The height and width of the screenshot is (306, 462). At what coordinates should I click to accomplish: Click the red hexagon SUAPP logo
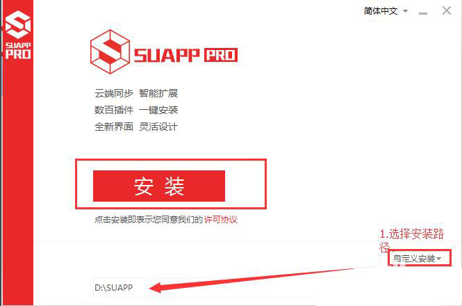click(110, 51)
